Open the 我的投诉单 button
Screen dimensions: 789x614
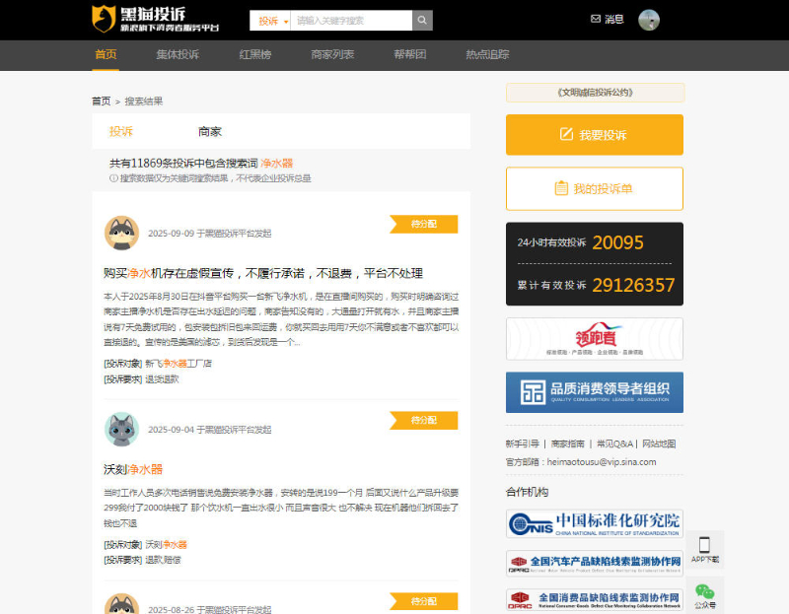pyautogui.click(x=594, y=188)
